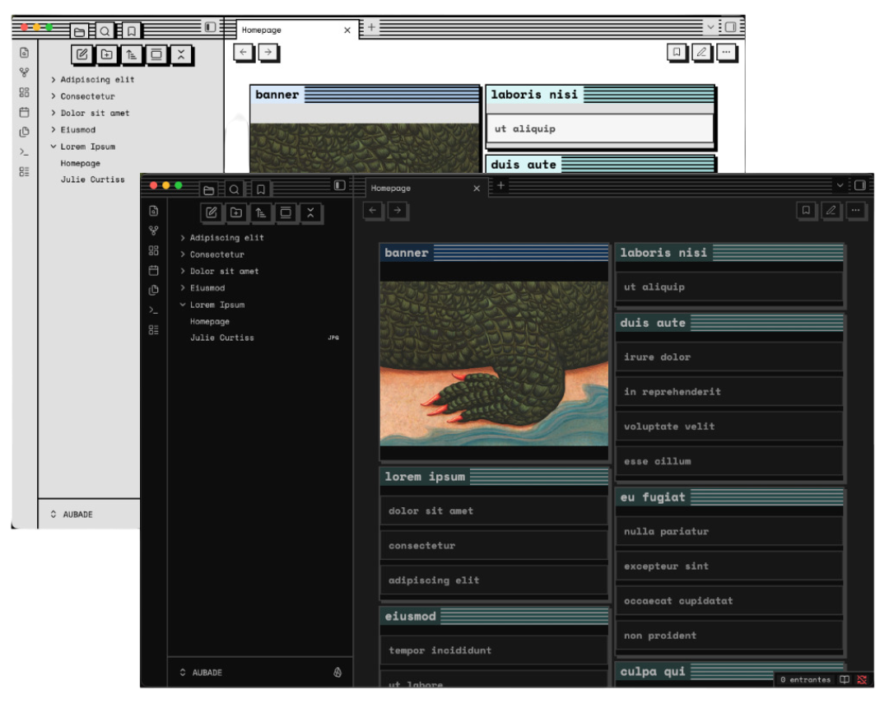Open 'voluptate velit' link card
Viewport: 889px width, 704px height.
[729, 427]
